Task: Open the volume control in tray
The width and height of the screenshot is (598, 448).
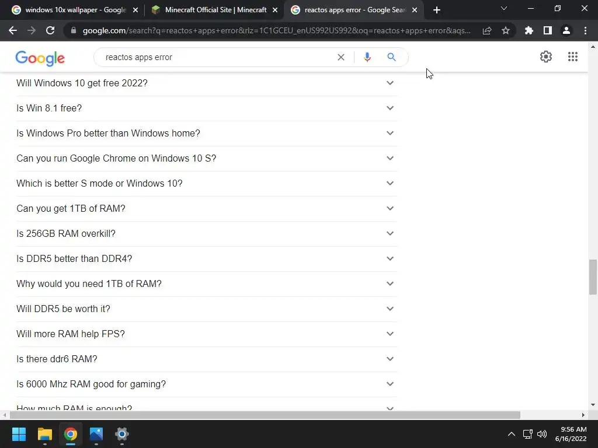Action: coord(541,434)
